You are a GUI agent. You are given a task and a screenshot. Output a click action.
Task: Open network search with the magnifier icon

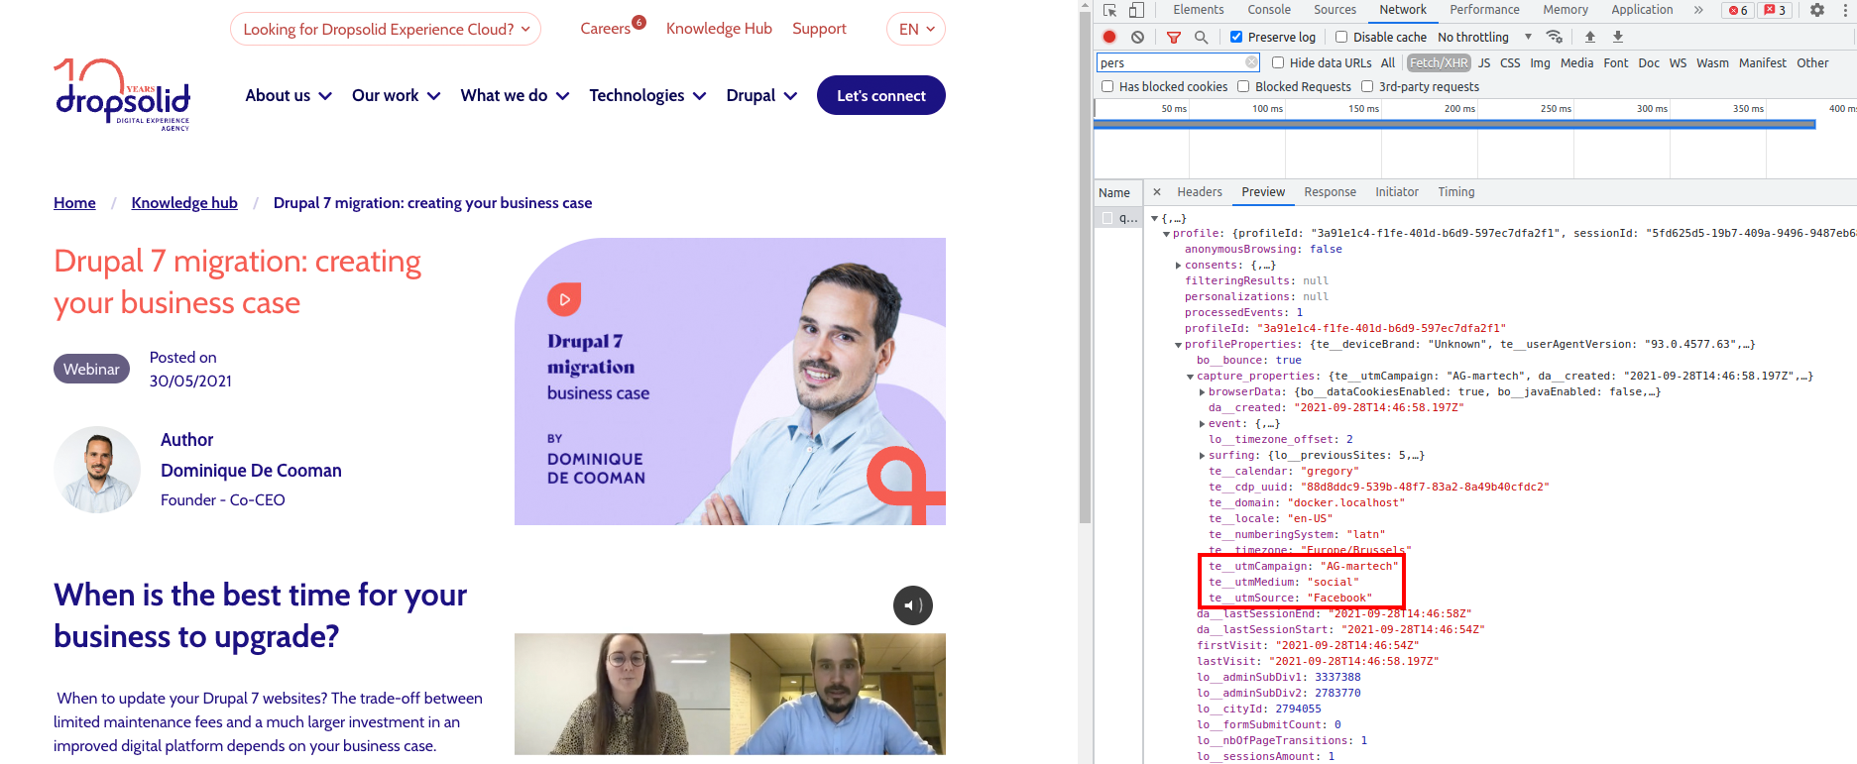coord(1201,37)
